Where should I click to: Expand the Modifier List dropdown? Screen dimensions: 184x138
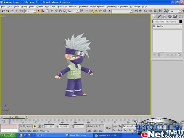(x=181, y=26)
